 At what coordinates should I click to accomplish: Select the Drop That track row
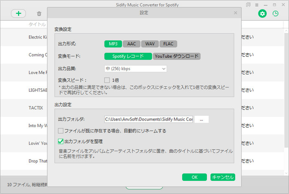24,161
